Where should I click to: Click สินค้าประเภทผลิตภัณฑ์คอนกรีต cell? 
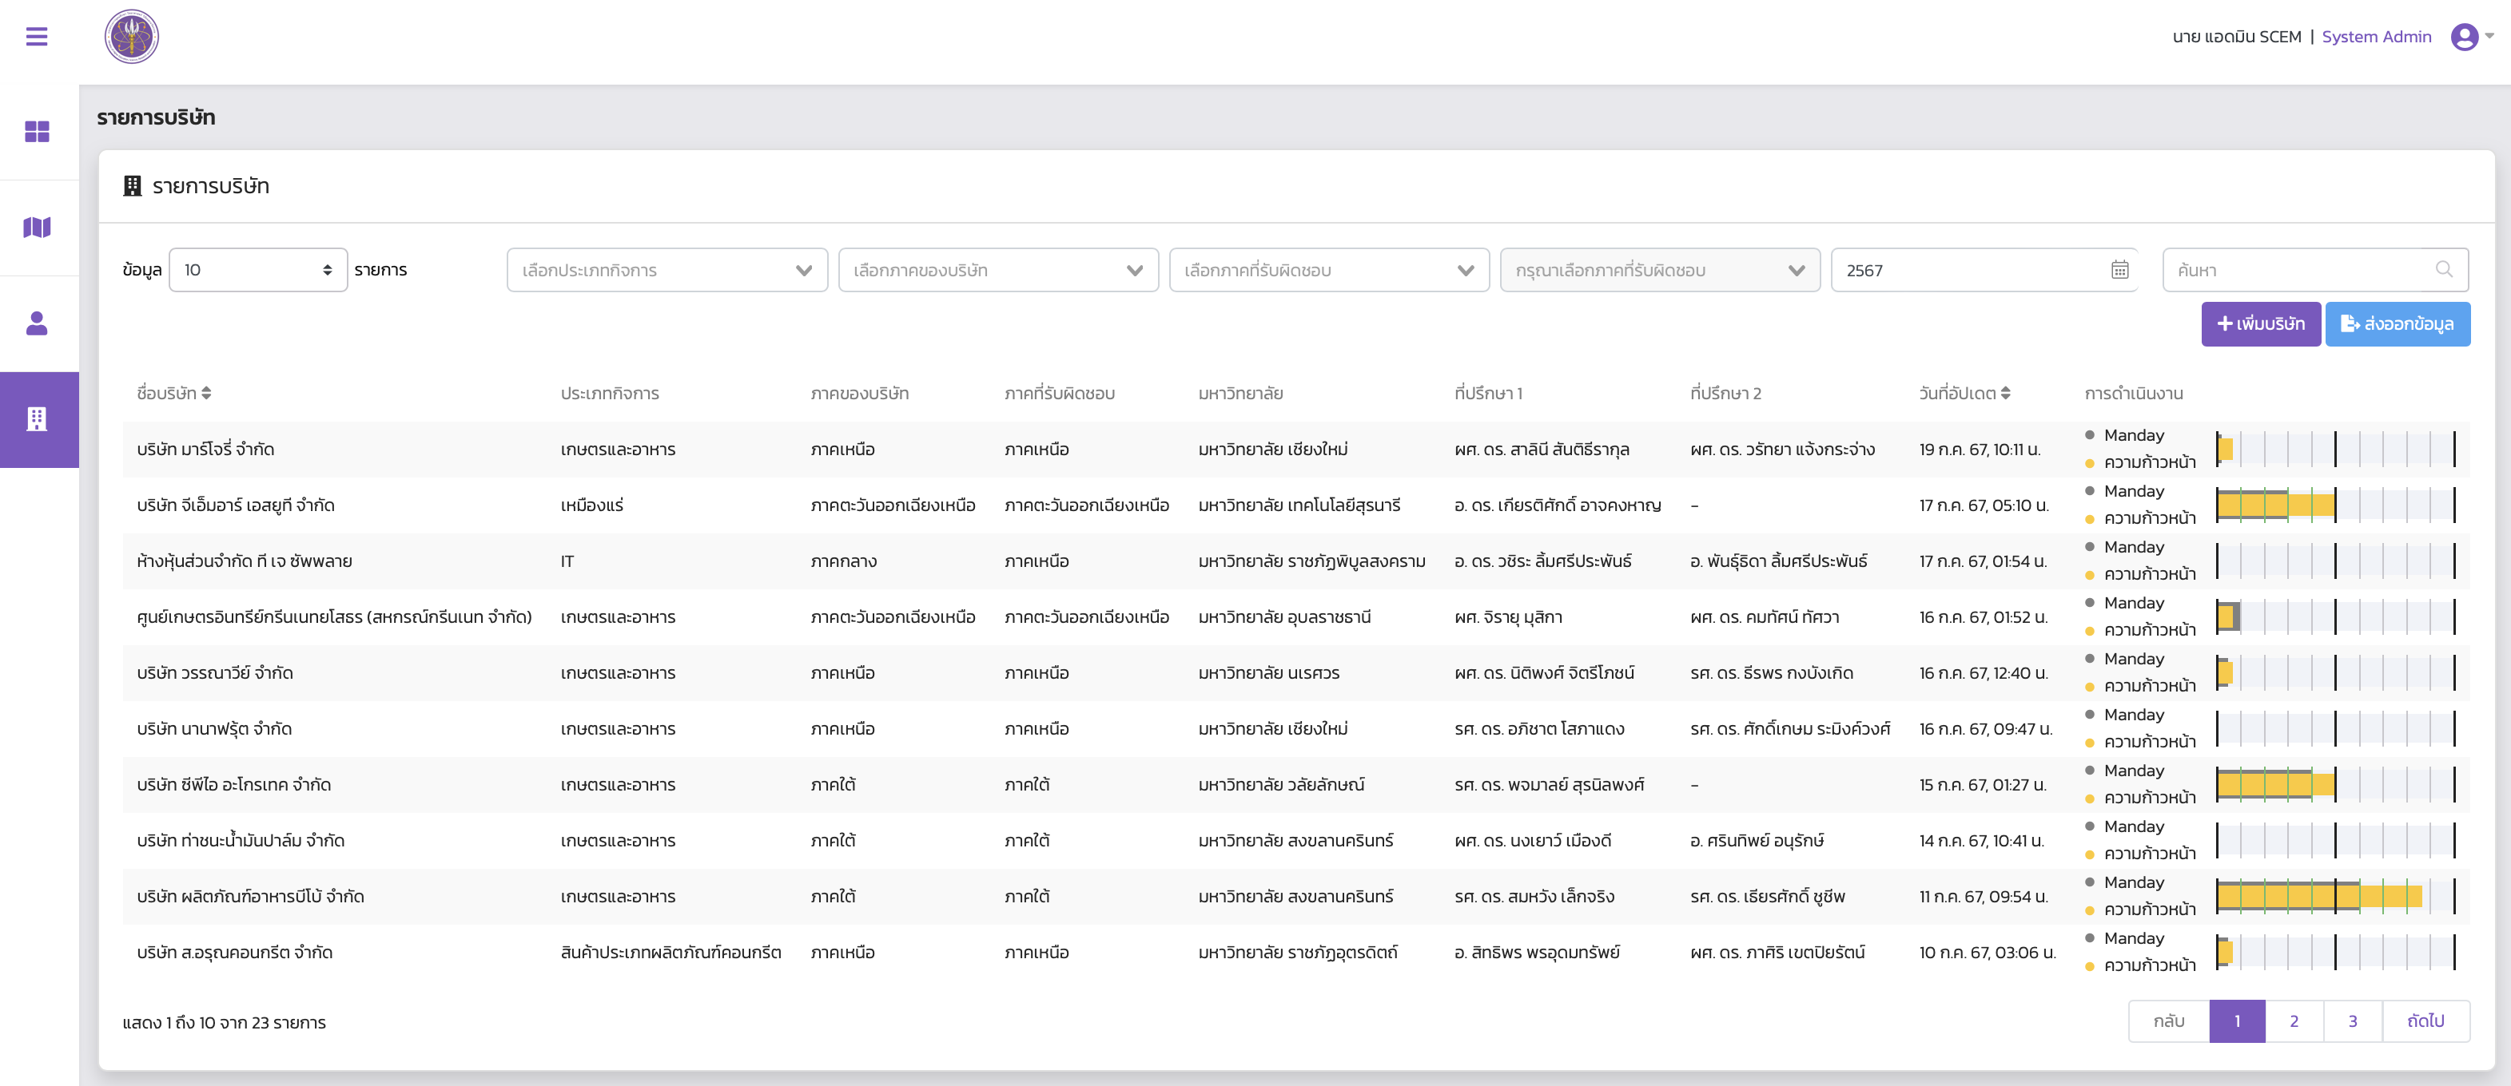pos(671,952)
